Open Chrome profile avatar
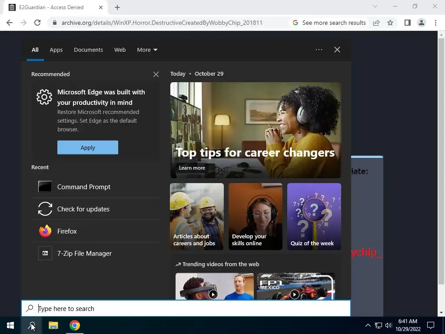The height and width of the screenshot is (334, 445). pyautogui.click(x=422, y=23)
